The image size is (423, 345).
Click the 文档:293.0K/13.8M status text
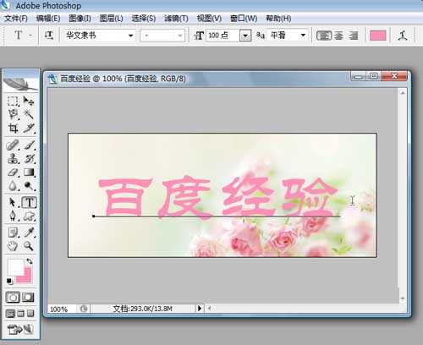(x=142, y=309)
